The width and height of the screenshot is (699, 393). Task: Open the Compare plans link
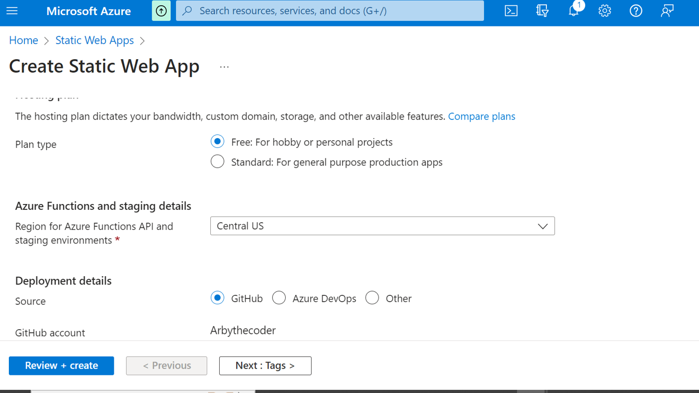pyautogui.click(x=481, y=116)
